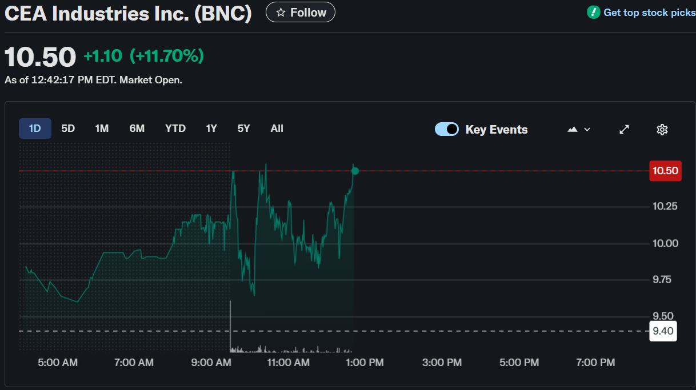Expand chart to full screen

(x=625, y=130)
